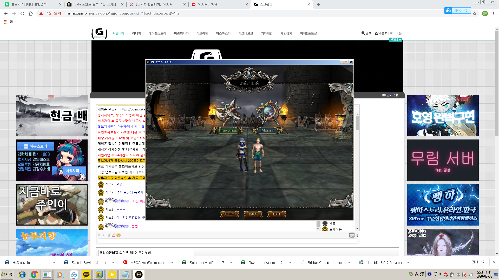Click the 포세이돈 user in chat list
Screen dimensions: 499x280
point(335,229)
